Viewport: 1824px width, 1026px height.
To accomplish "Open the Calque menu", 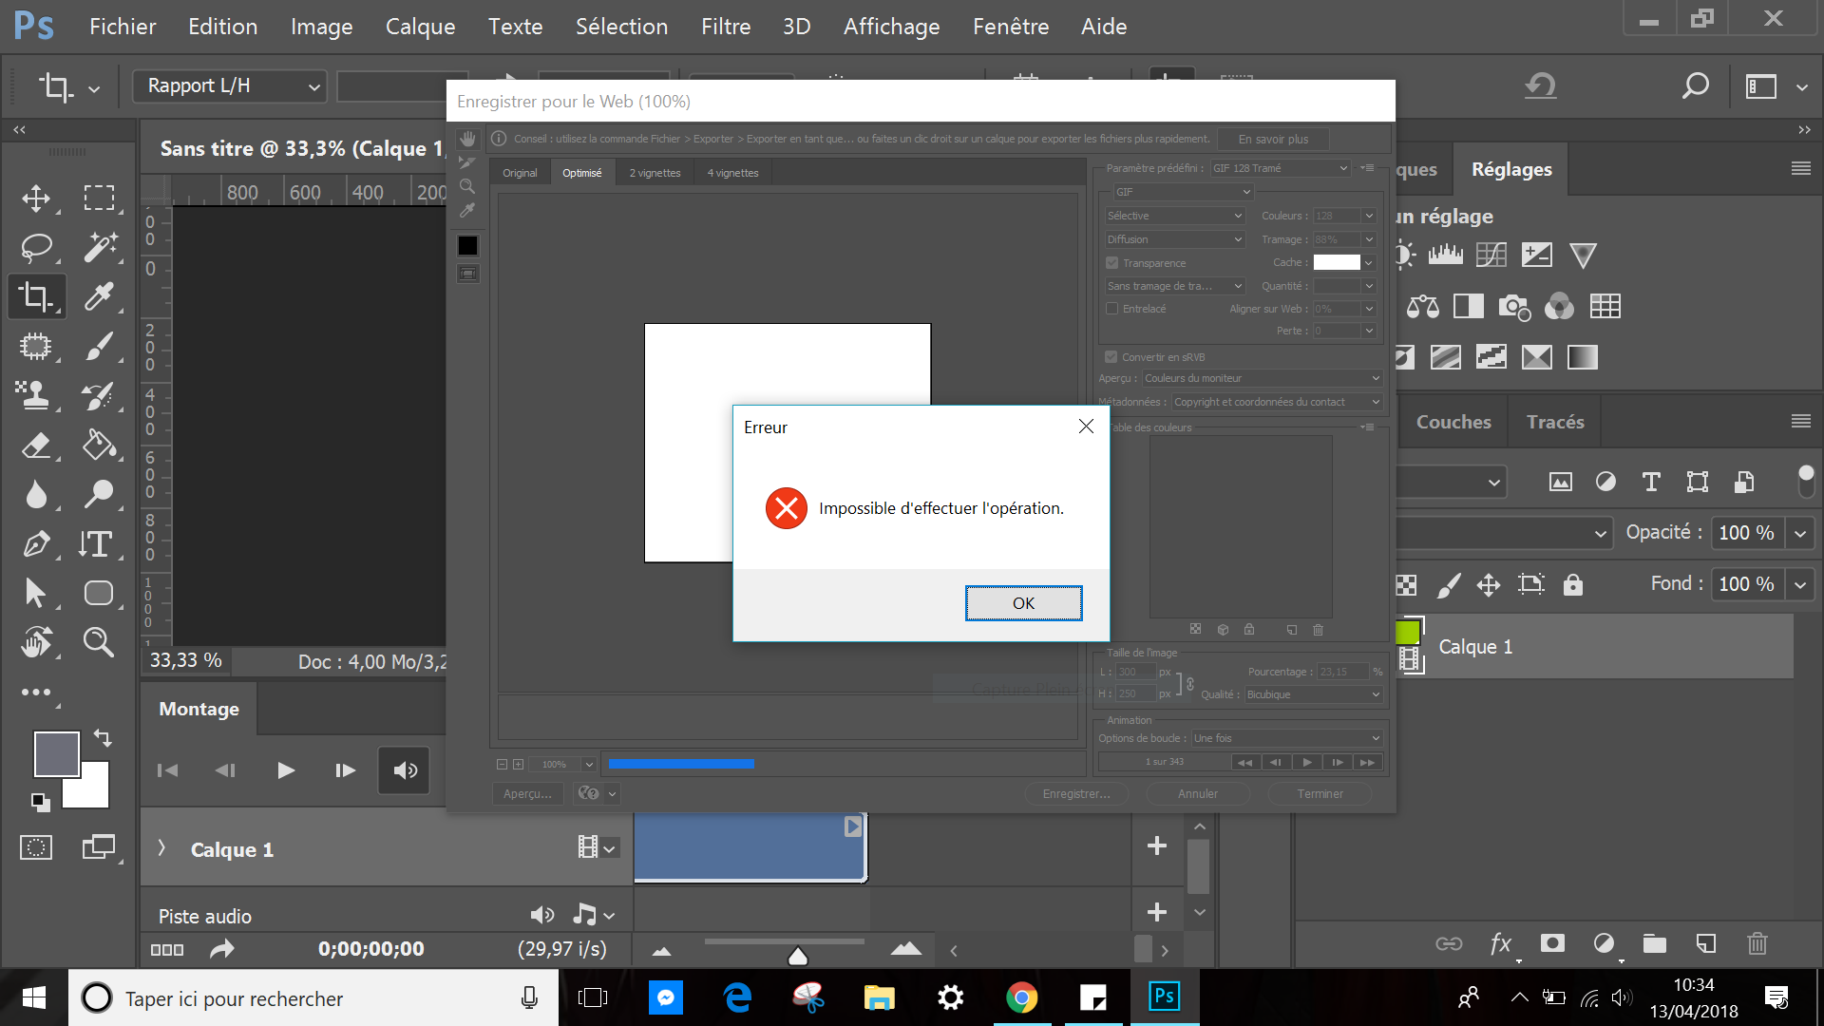I will [420, 27].
